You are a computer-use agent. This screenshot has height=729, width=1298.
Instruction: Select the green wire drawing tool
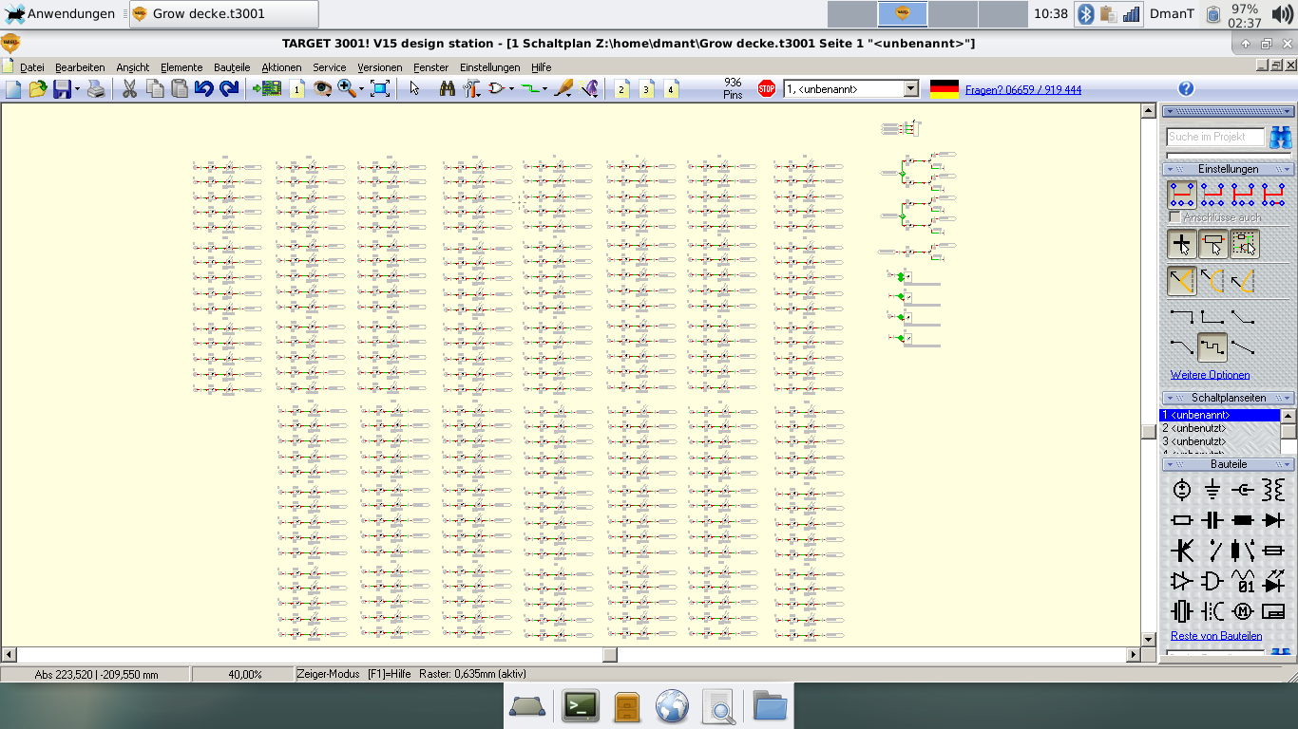pos(530,89)
